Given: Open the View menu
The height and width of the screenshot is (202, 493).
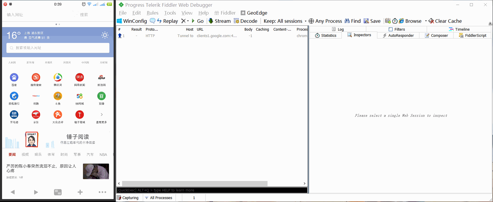Looking at the screenshot, I should tap(187, 13).
